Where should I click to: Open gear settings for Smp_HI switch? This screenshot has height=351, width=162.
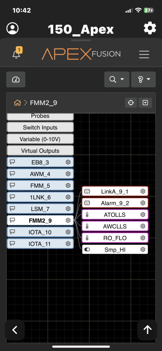(x=143, y=250)
